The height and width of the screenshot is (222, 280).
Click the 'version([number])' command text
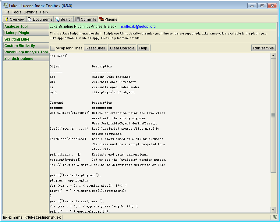(x=65, y=159)
